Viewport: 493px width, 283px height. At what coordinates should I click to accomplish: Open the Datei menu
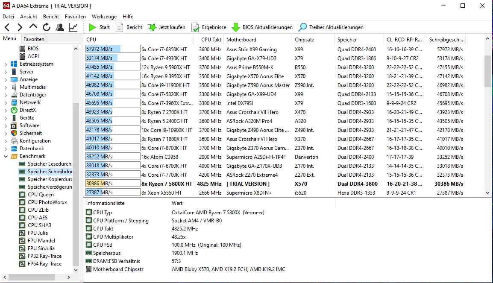pyautogui.click(x=8, y=17)
